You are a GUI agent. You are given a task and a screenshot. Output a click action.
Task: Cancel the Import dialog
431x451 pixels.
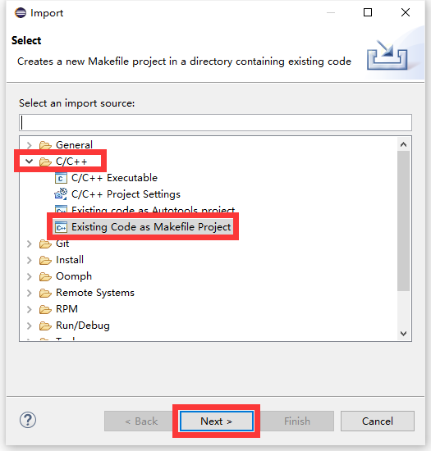(378, 421)
